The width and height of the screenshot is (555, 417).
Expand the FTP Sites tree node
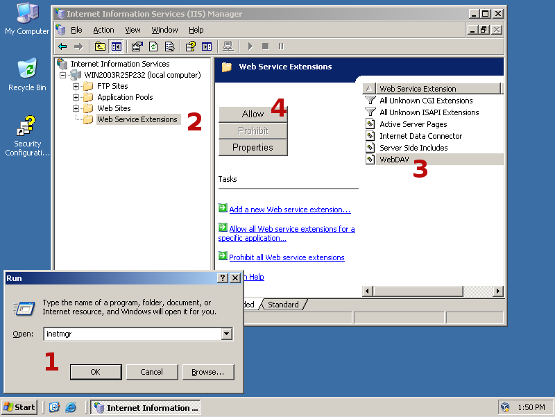[x=76, y=86]
